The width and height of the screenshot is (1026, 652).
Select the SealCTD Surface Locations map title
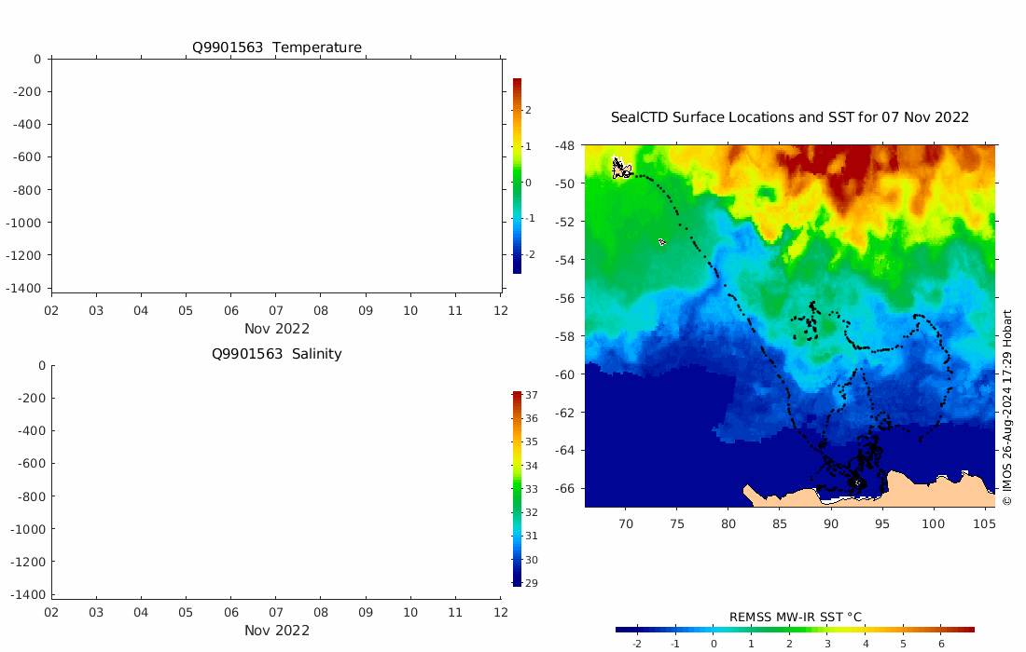click(789, 117)
